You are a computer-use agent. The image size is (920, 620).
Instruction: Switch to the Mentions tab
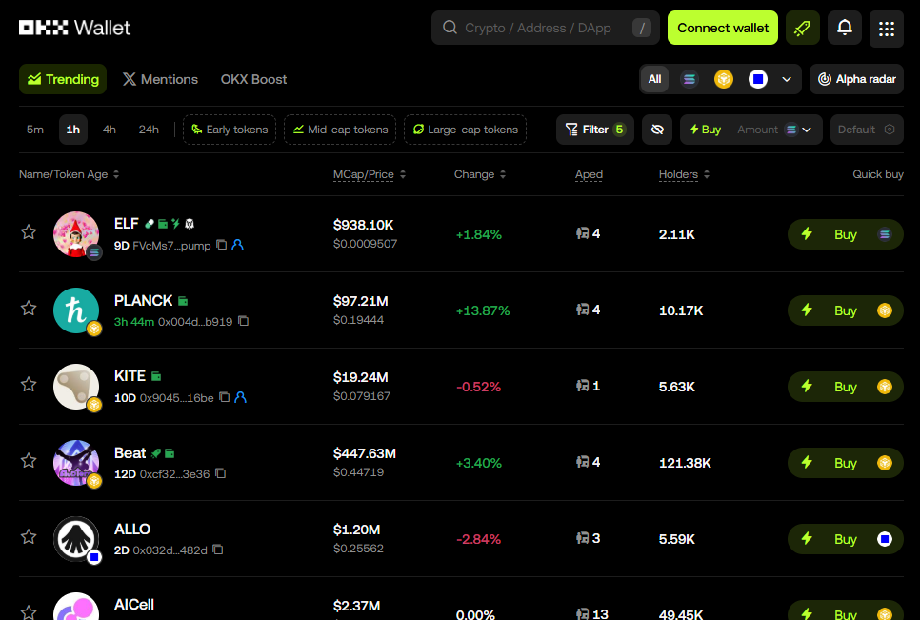pyautogui.click(x=159, y=79)
